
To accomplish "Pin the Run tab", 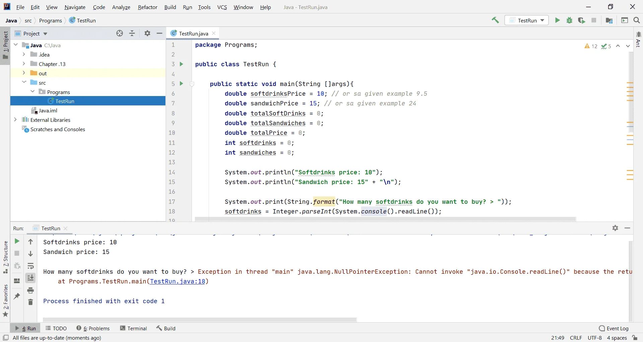I will pyautogui.click(x=17, y=296).
